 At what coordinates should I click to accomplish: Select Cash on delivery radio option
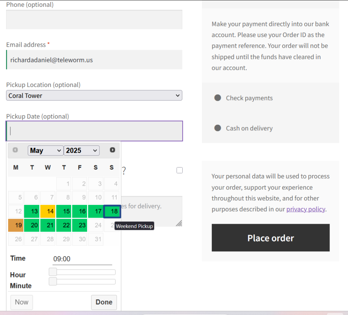[x=218, y=128]
